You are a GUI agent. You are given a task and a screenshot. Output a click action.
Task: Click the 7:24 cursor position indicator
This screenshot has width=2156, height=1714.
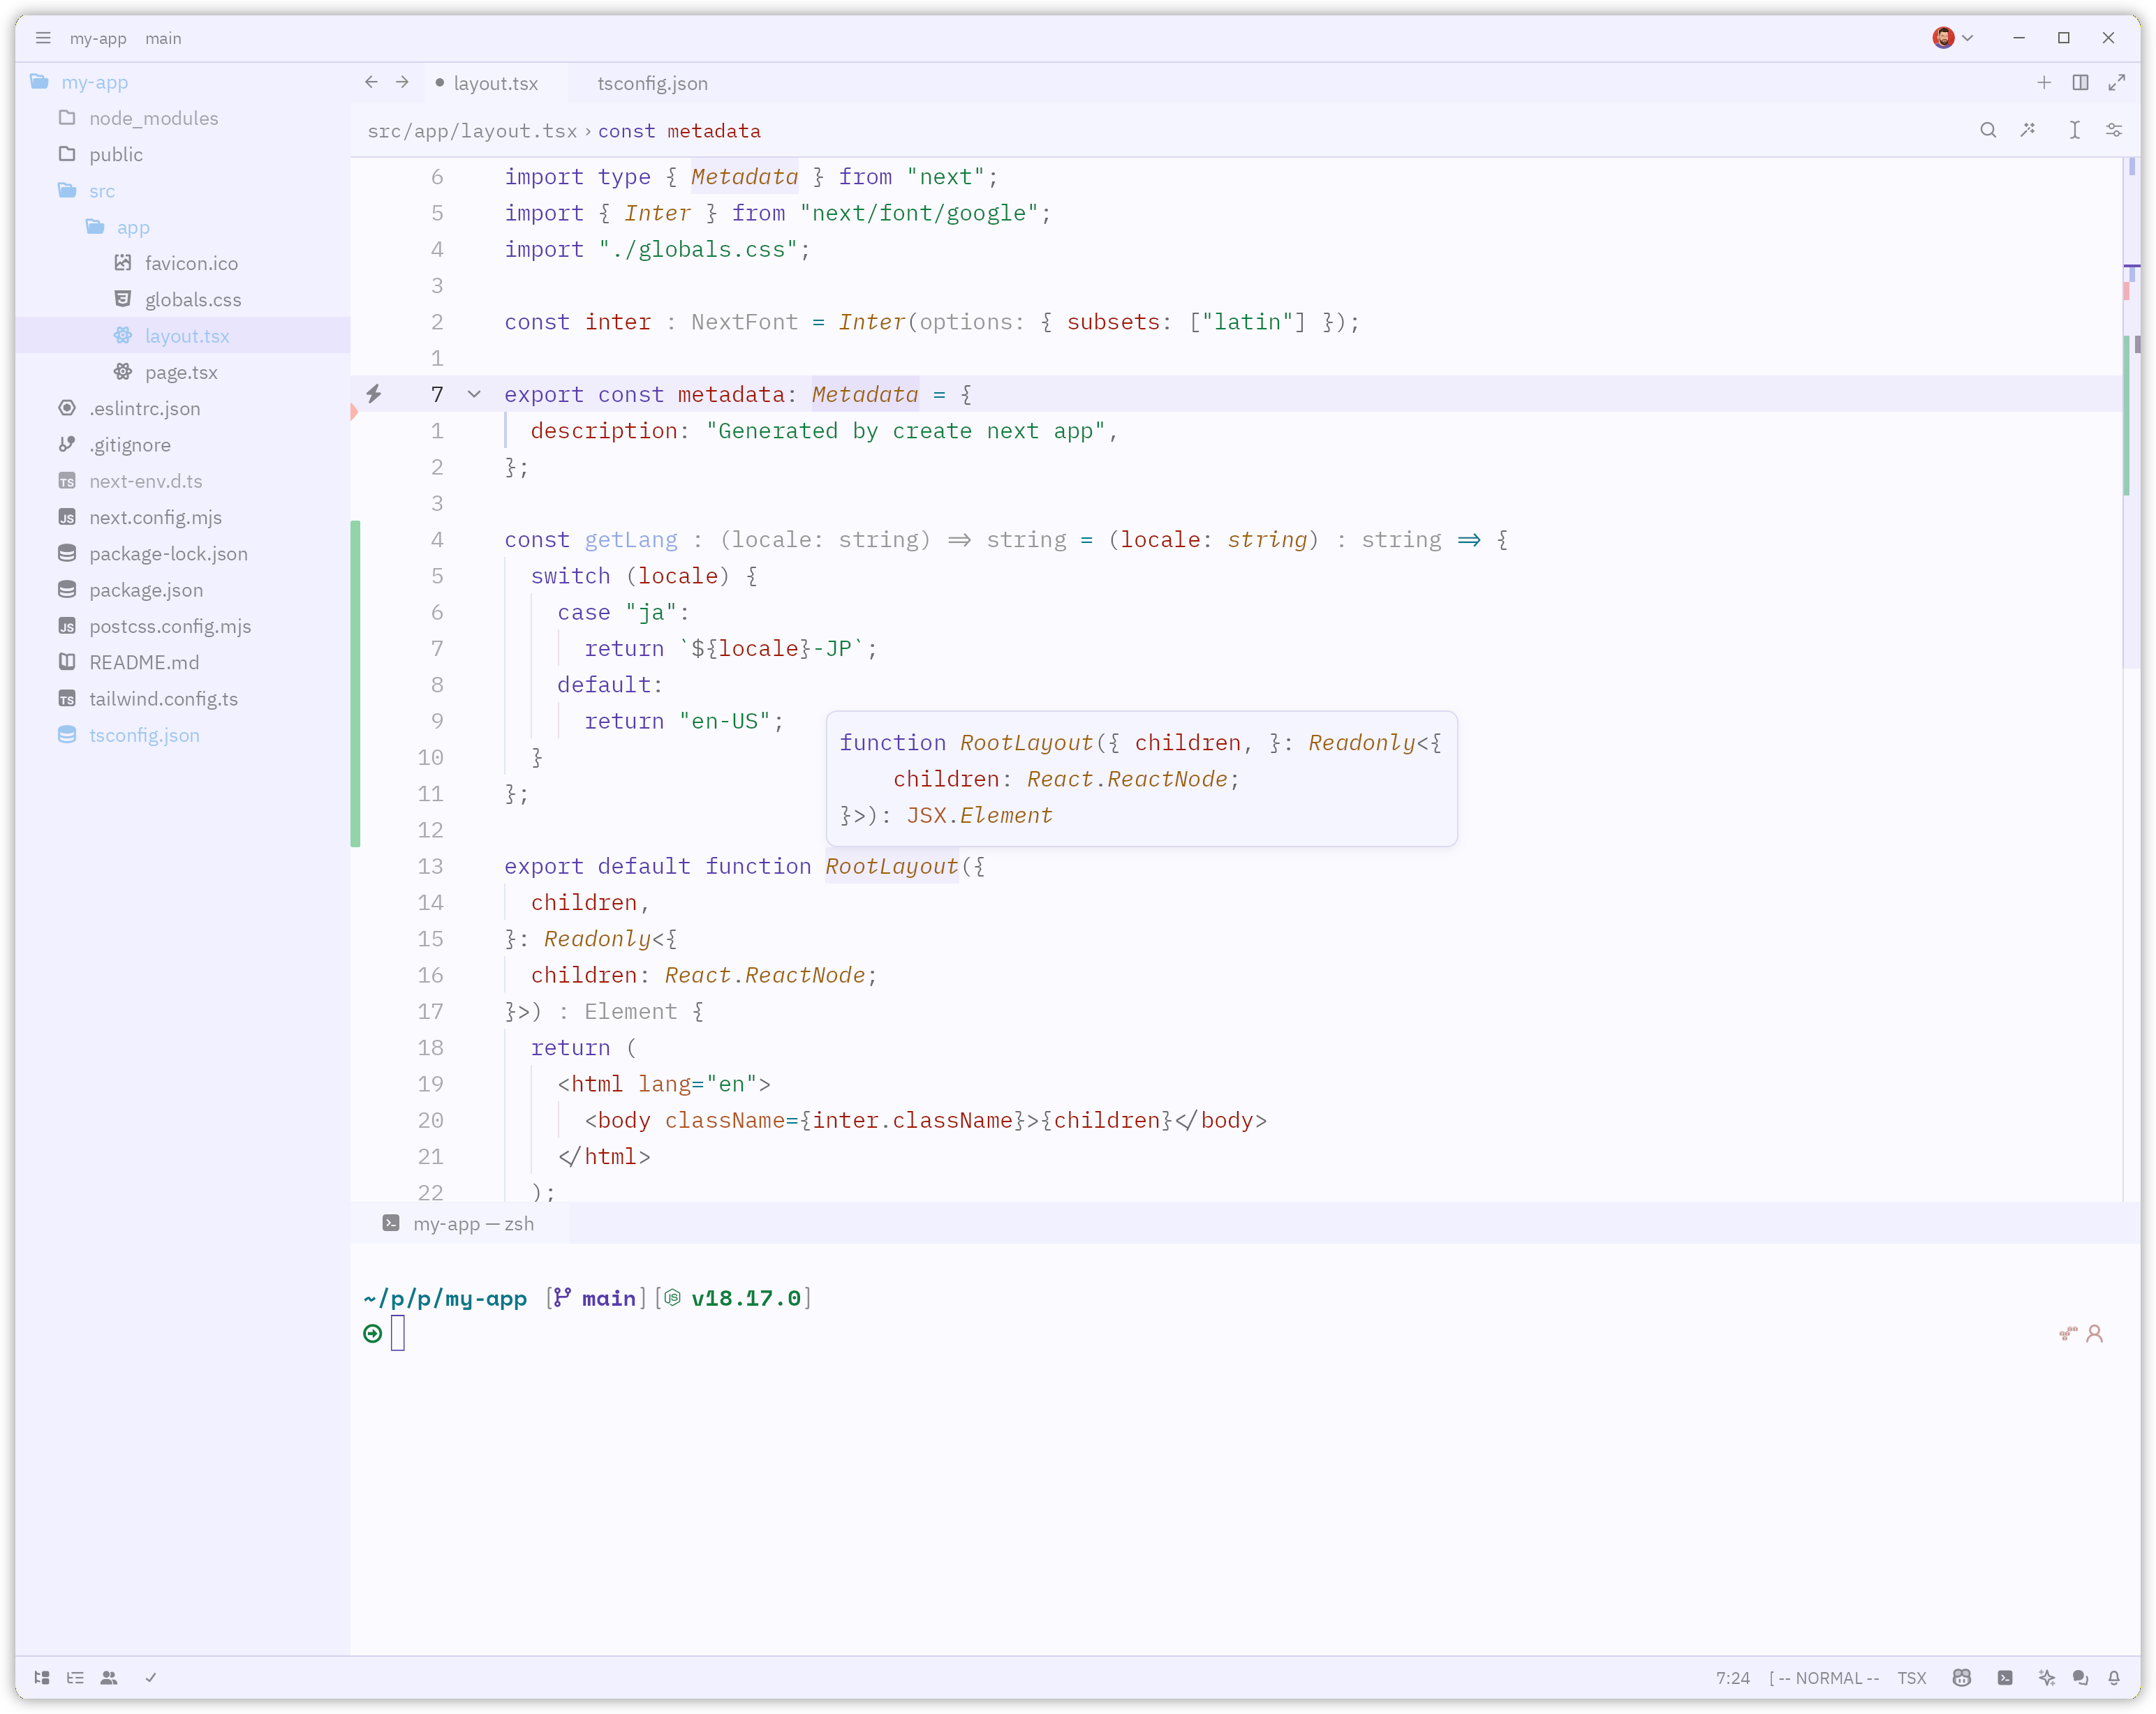1733,1678
